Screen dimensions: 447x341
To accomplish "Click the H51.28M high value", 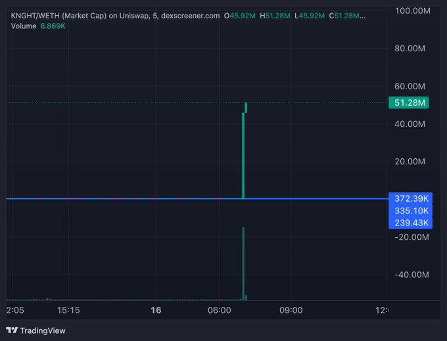I will click(x=275, y=16).
